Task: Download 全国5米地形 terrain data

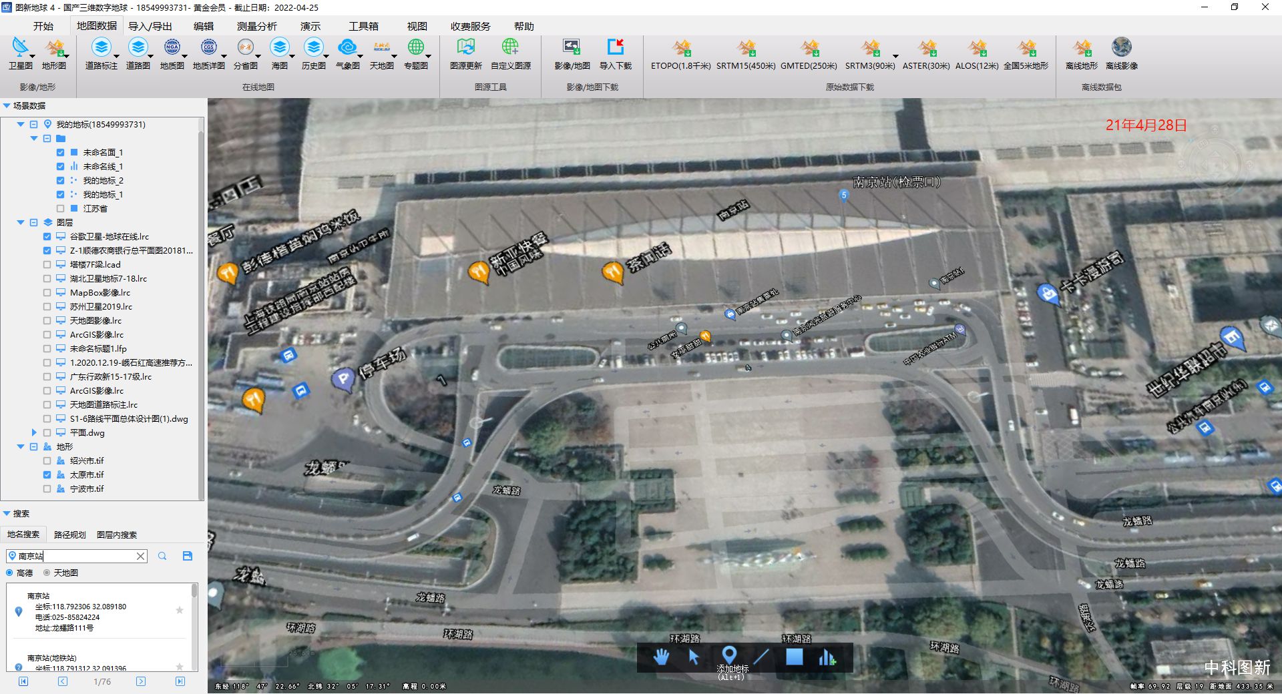Action: point(1026,54)
